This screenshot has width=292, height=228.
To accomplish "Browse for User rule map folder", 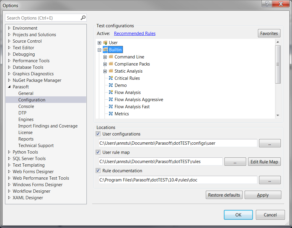I will click(235, 162).
